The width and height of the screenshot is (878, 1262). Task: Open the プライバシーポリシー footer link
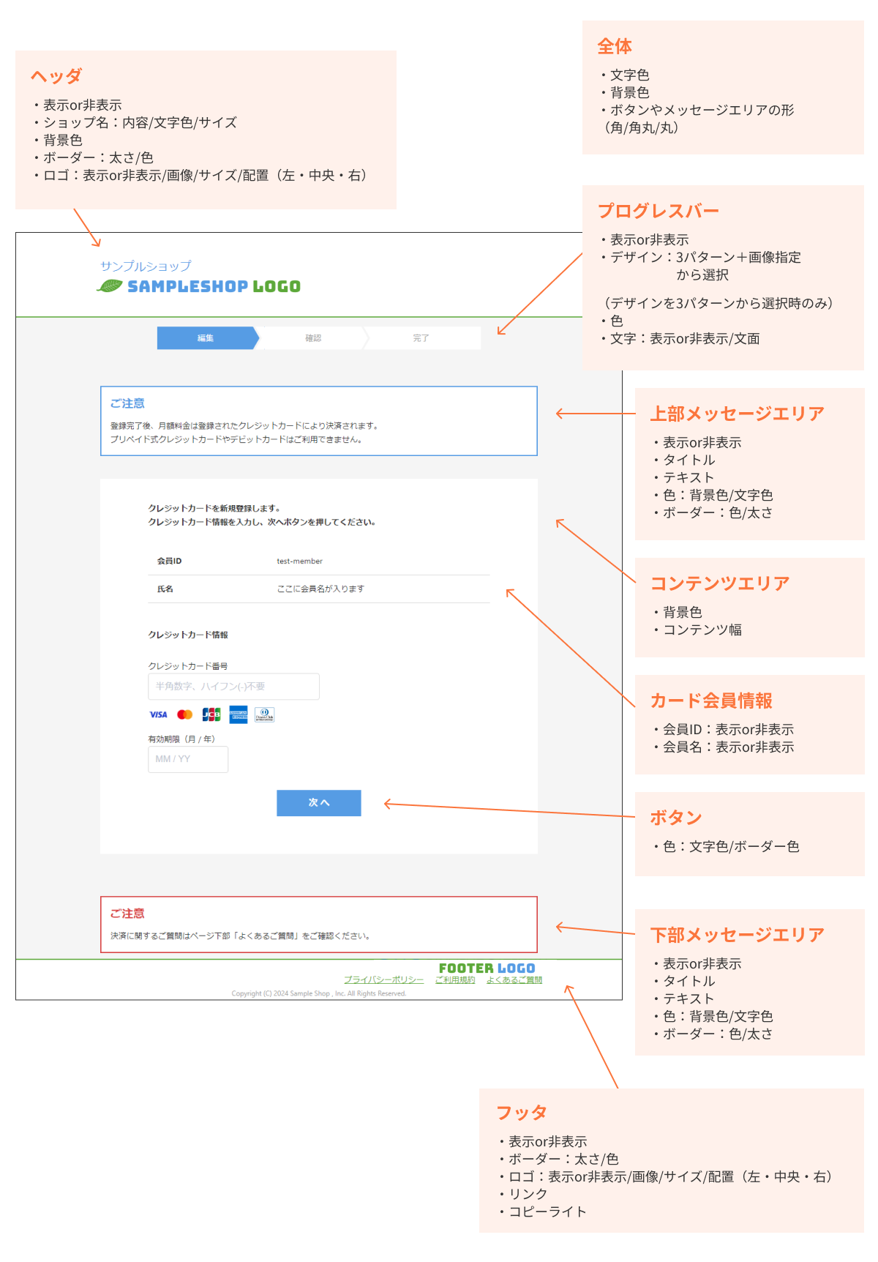(383, 980)
